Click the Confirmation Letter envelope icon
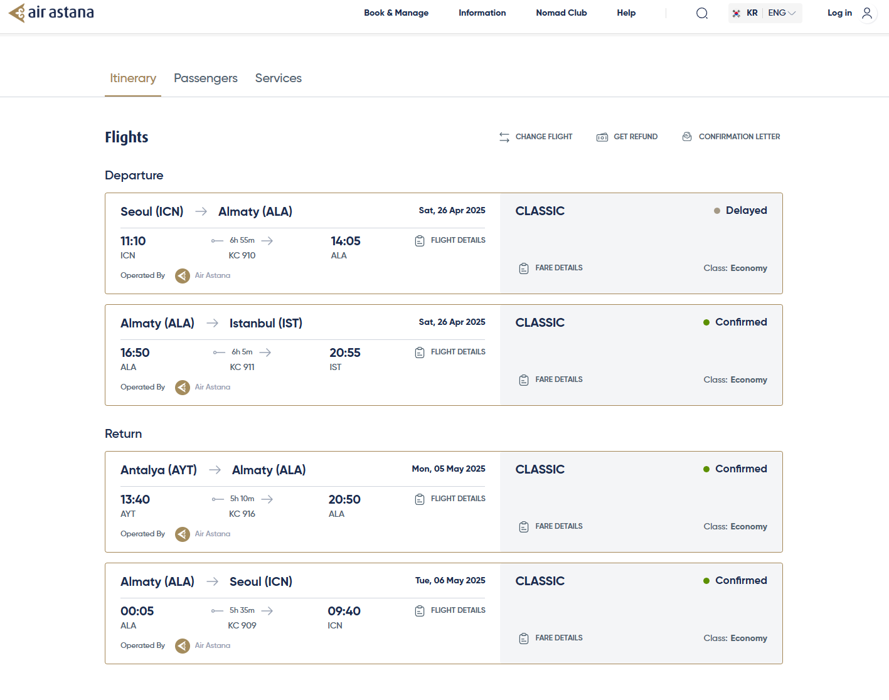This screenshot has height=700, width=889. point(687,137)
